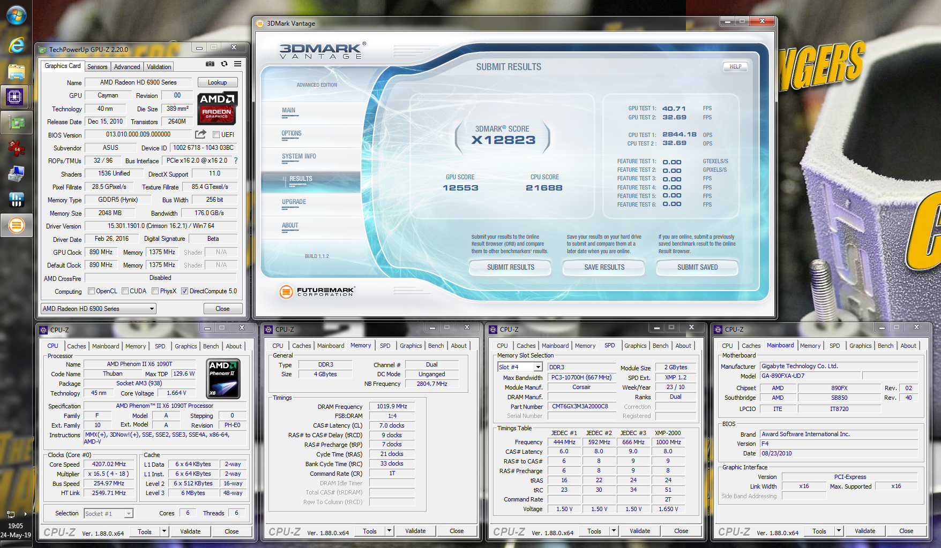Image resolution: width=941 pixels, height=548 pixels.
Task: Expand Tools dropdown arrow in CPU-Z Mainboard window
Action: click(x=839, y=531)
